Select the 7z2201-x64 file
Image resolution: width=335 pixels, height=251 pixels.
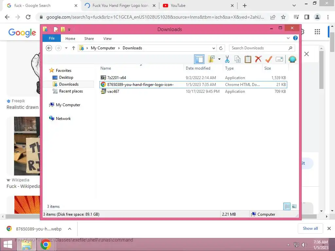pyautogui.click(x=193, y=78)
